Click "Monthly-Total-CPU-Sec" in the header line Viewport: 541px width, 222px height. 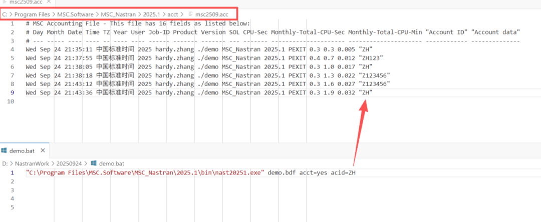(308, 32)
